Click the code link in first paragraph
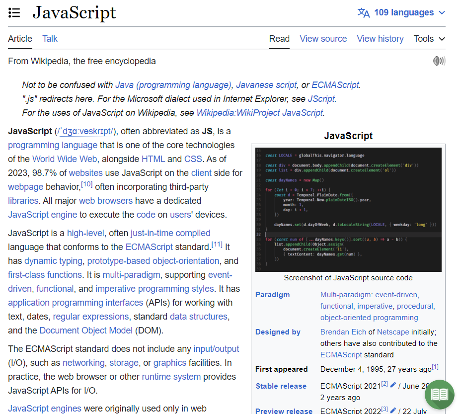Viewport: 460px width, 414px height. tap(146, 215)
